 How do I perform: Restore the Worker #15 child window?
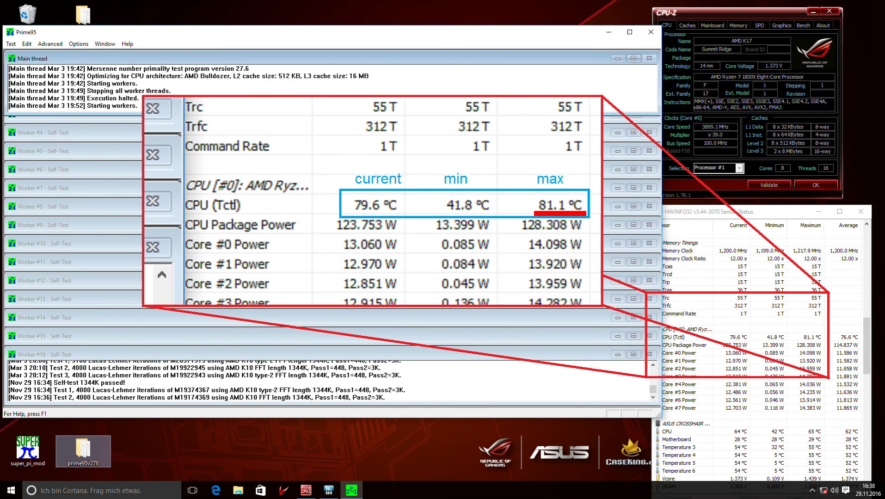click(633, 336)
